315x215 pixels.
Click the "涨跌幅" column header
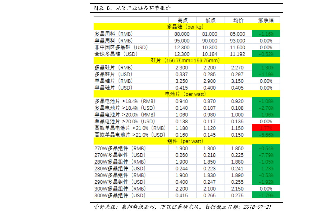tap(266, 20)
